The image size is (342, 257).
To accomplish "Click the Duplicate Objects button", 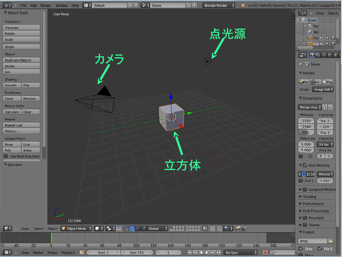I will pos(21,60).
